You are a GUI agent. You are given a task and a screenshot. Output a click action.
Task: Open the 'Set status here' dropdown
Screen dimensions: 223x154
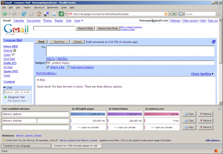coord(29,101)
